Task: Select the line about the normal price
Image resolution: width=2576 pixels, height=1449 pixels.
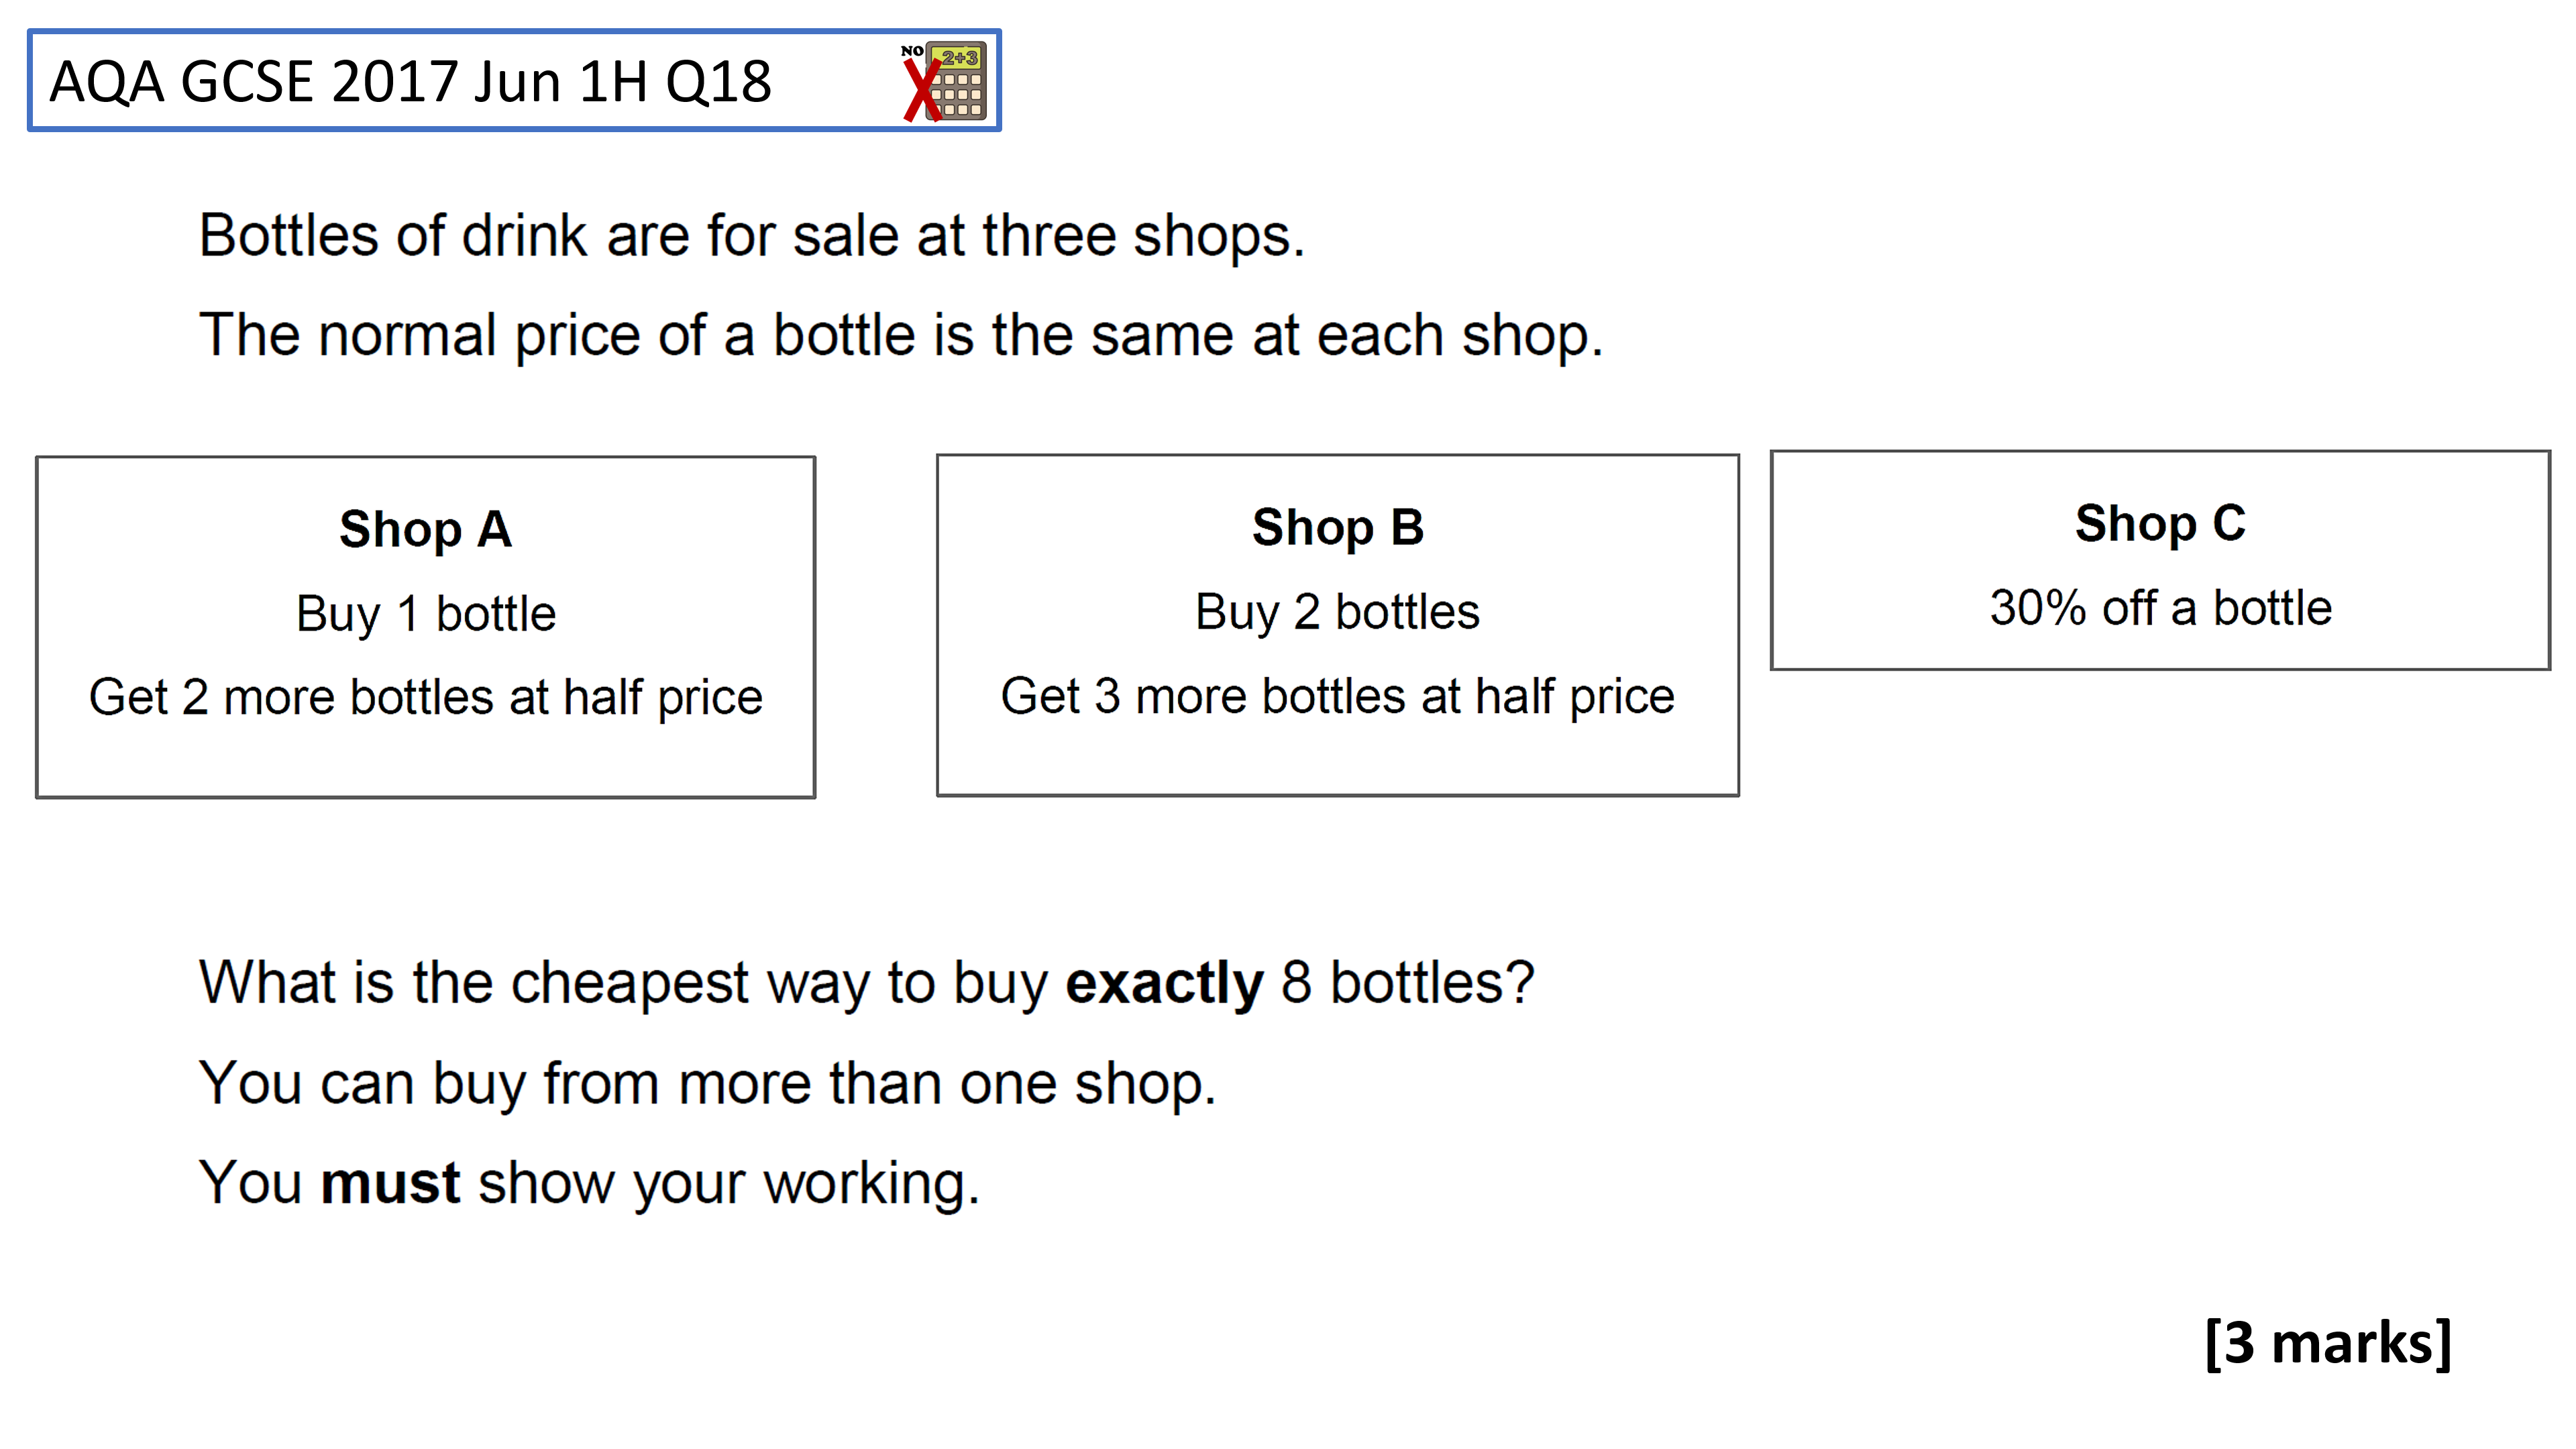Action: click(901, 335)
